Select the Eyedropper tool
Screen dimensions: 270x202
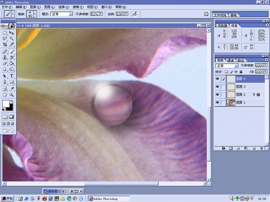coord(12,89)
